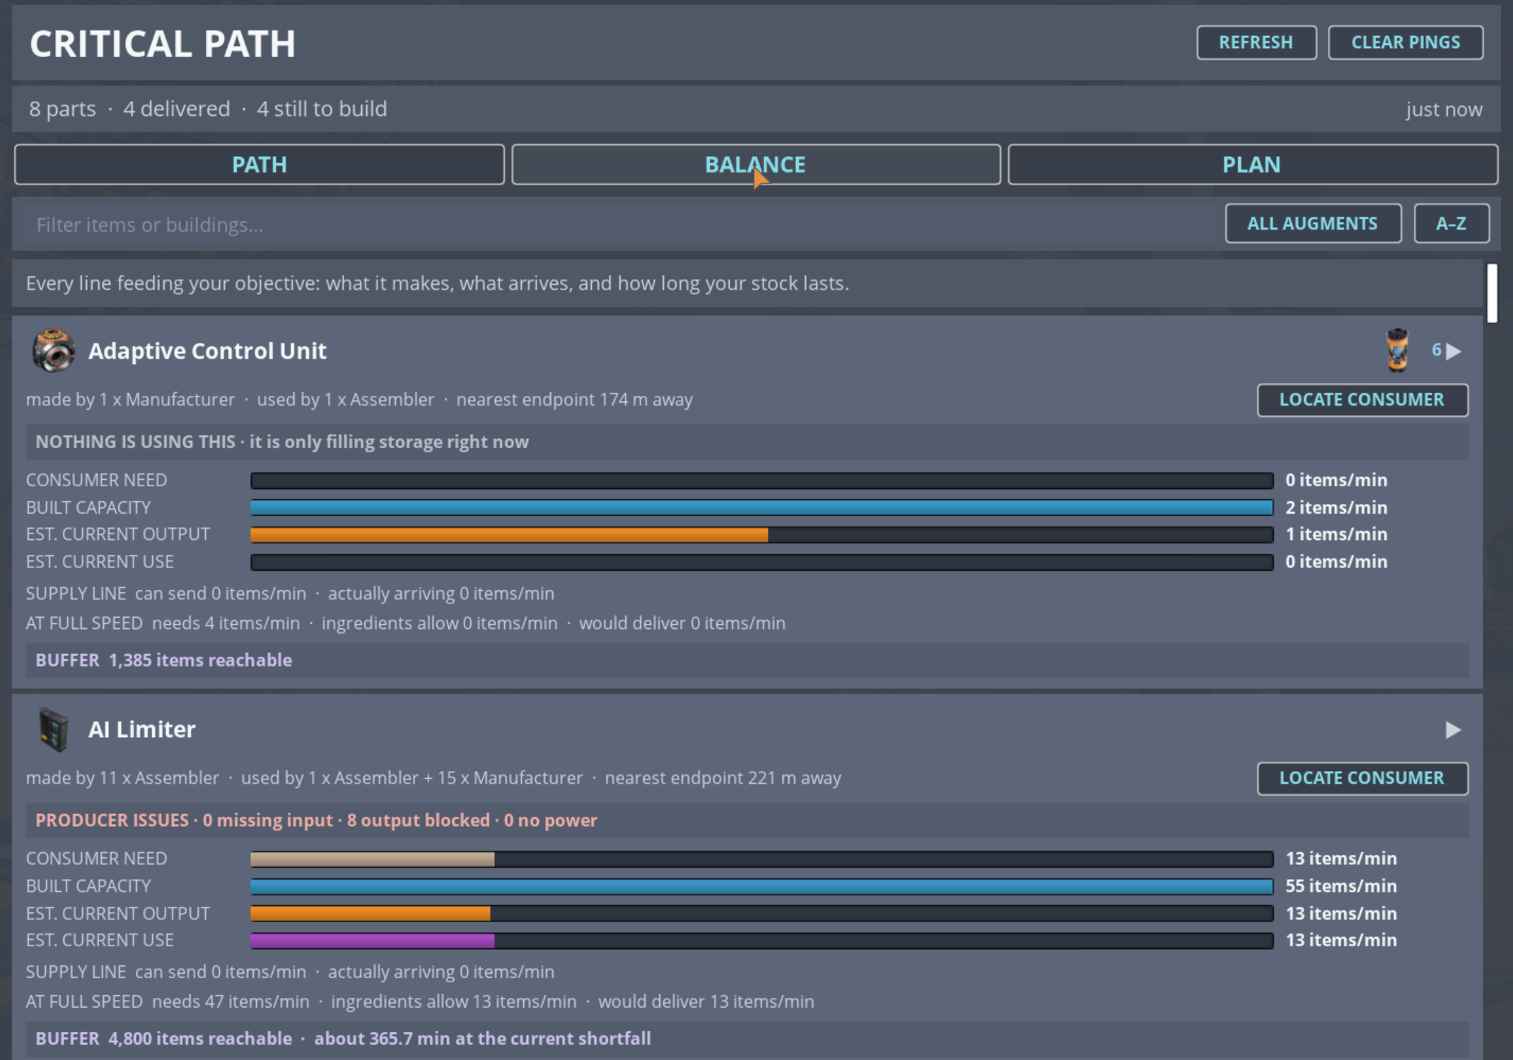The height and width of the screenshot is (1060, 1513).
Task: Click the vertical scrollbar thumb
Action: (x=1492, y=293)
